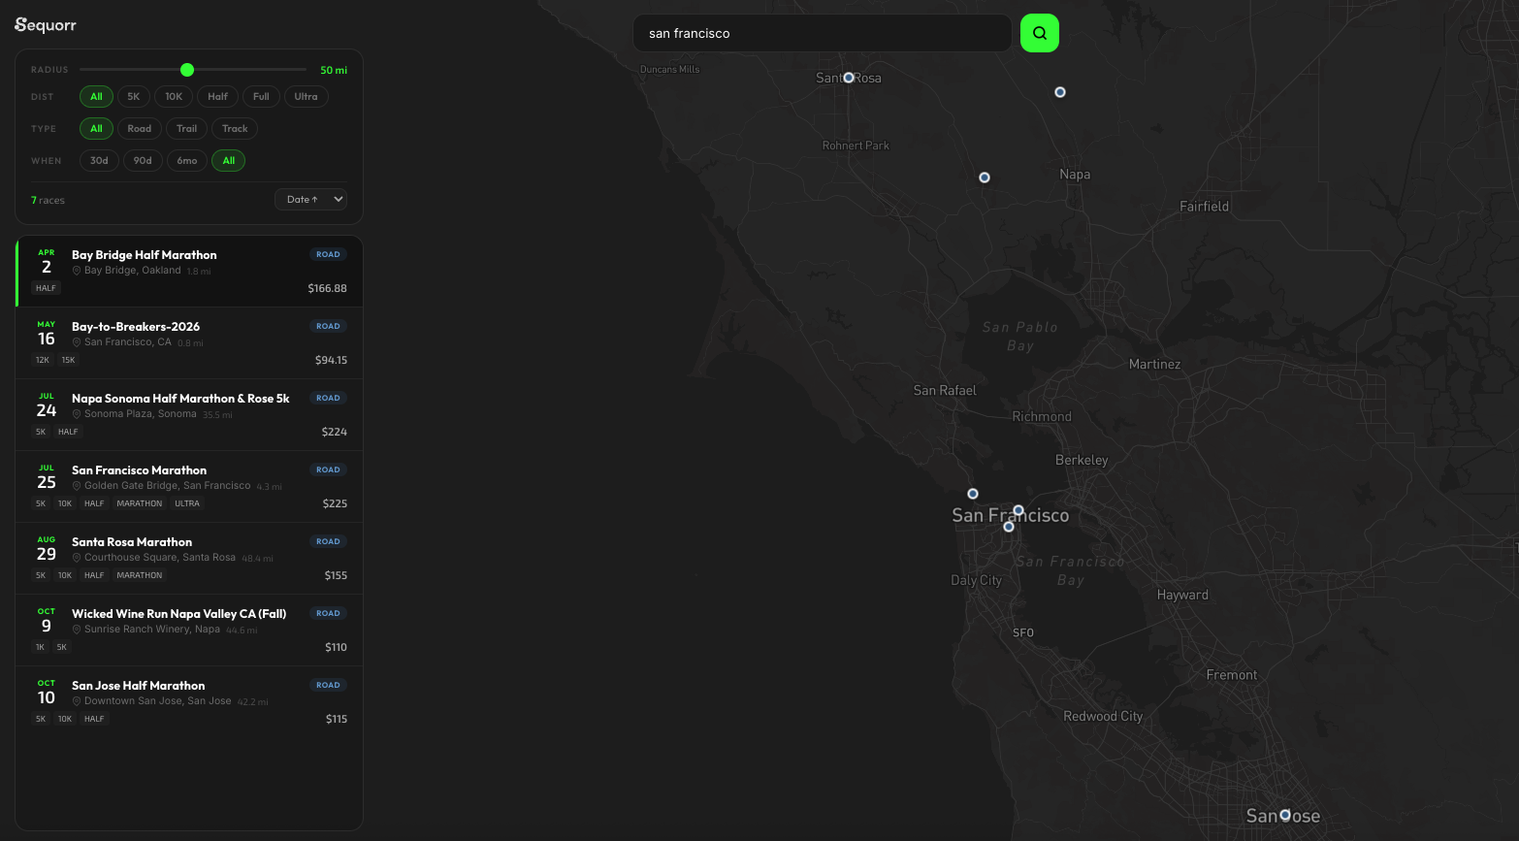Toggle the Trail race type filter

[186, 128]
